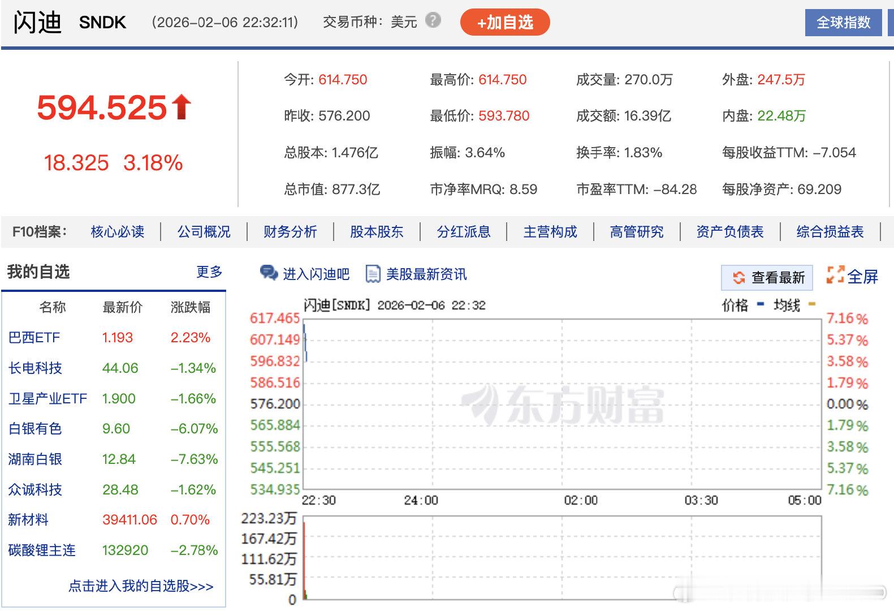Click the 最低价 value 593.780
Viewport: 894px width, 611px height.
point(504,116)
